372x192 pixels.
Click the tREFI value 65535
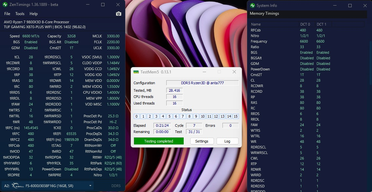click(x=71, y=134)
